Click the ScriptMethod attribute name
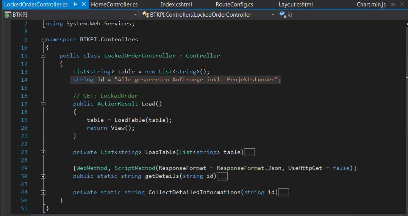The image size is (408, 216). click(x=135, y=168)
